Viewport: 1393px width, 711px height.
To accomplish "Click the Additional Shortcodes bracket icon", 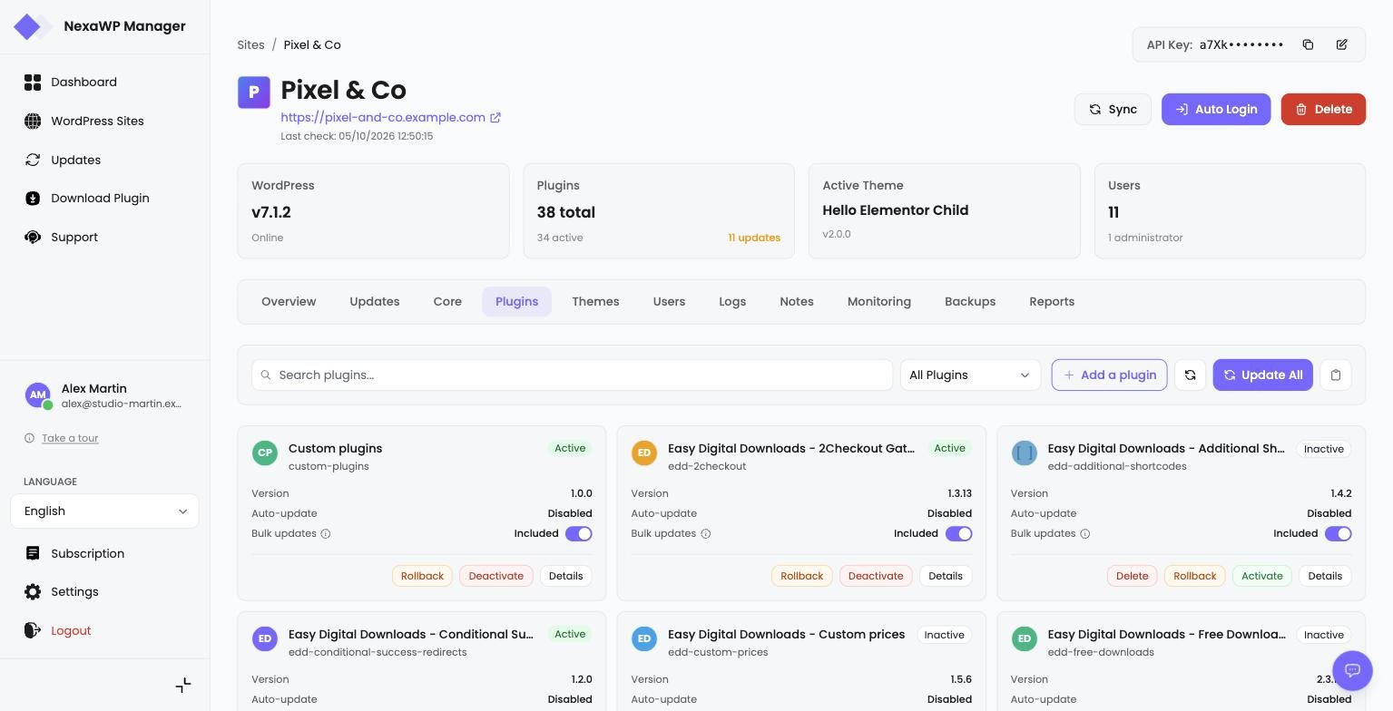I will pos(1025,453).
